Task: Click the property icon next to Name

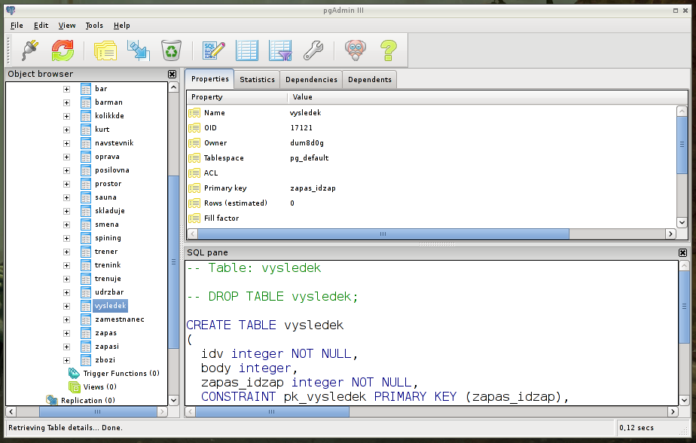Action: (x=194, y=113)
